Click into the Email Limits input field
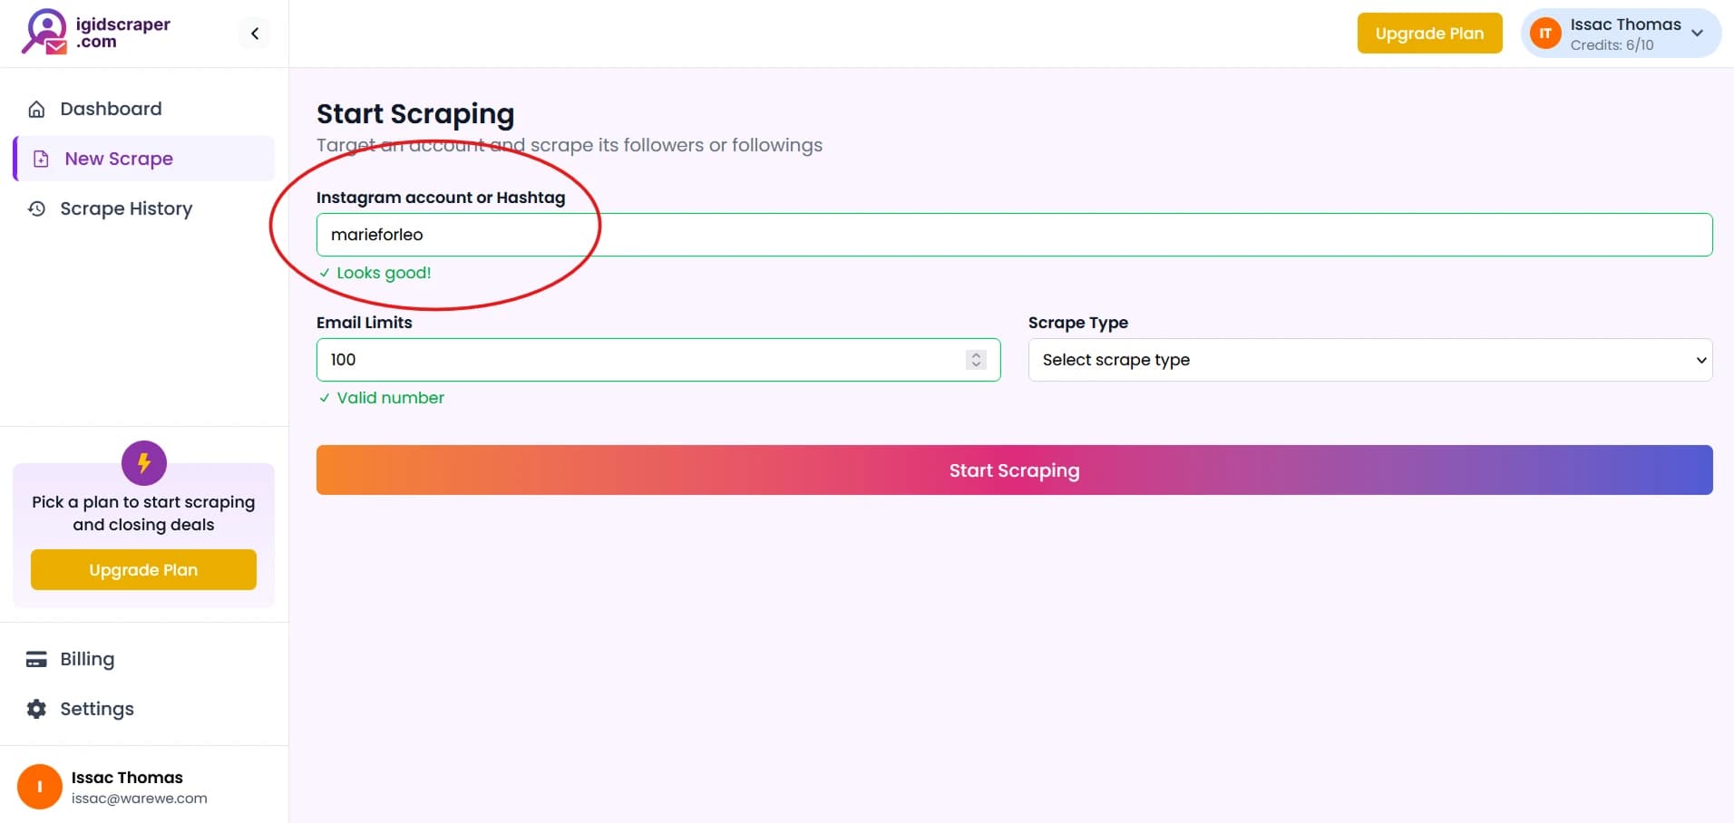The image size is (1734, 823). [635, 360]
